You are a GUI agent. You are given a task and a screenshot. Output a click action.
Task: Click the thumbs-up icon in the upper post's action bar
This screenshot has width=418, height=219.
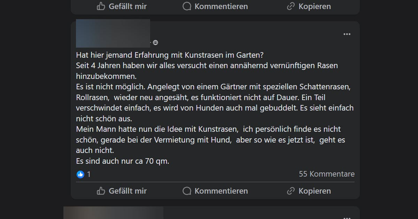(x=101, y=6)
